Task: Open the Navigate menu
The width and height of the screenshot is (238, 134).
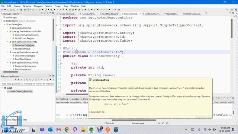Action: 38,6
